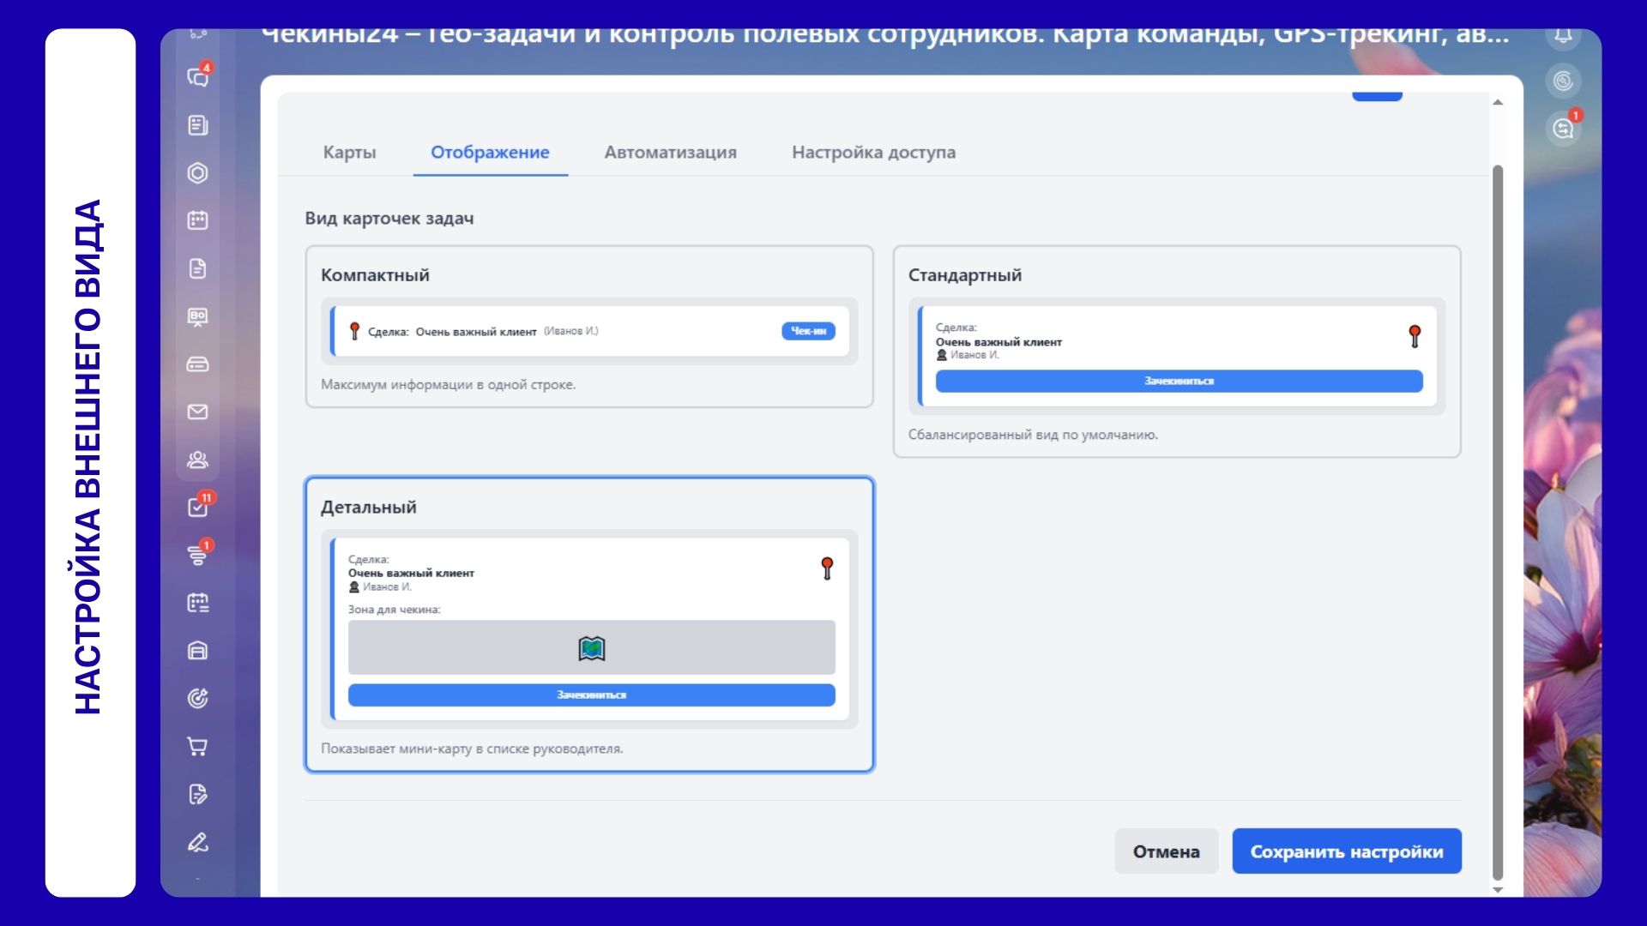Viewport: 1647px width, 926px height.
Task: Open the notifications bell icon at top right
Action: tap(1563, 36)
